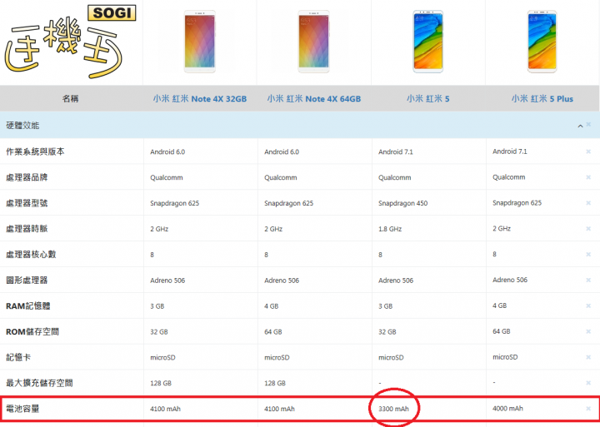This screenshot has width=600, height=427.
Task: Remove the ROM儲存空間 row with its x icon
Action: [x=588, y=331]
